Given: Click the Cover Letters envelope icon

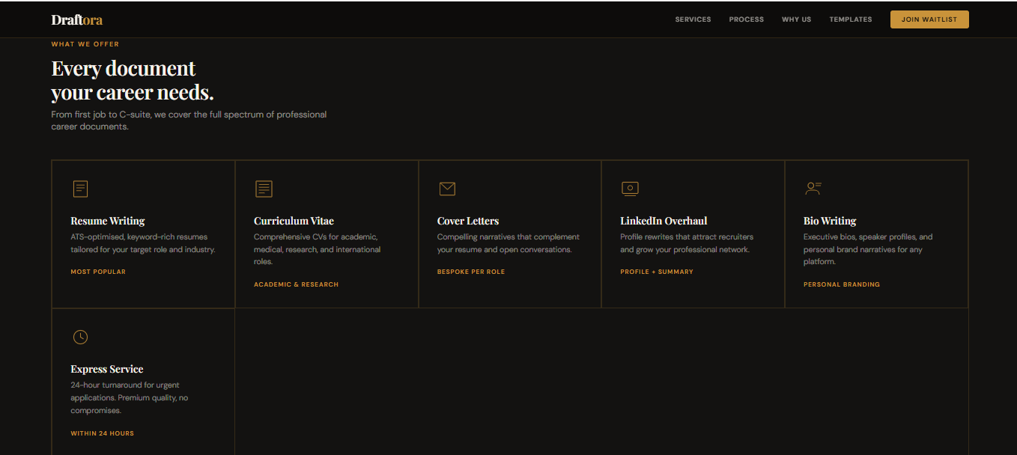Looking at the screenshot, I should tap(447, 189).
